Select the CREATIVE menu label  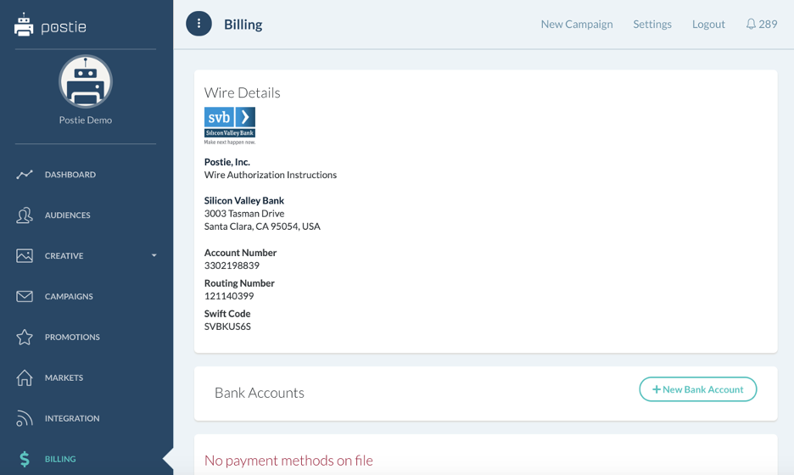click(x=64, y=255)
